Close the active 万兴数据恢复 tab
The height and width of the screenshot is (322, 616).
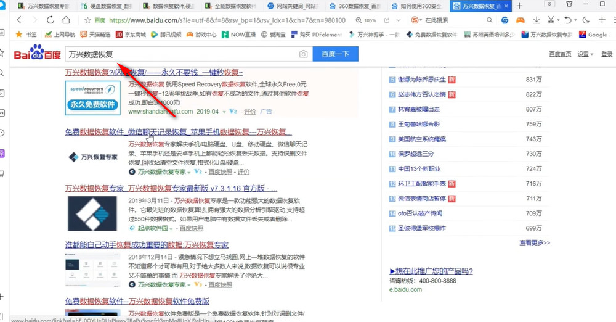pyautogui.click(x=506, y=6)
